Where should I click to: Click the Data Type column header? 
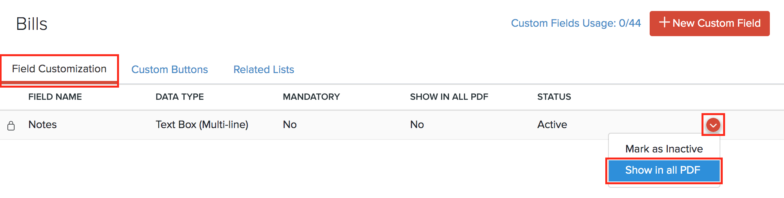point(180,97)
